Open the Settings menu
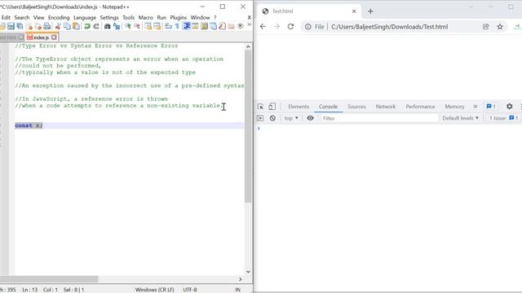The width and height of the screenshot is (522, 293). point(109,18)
